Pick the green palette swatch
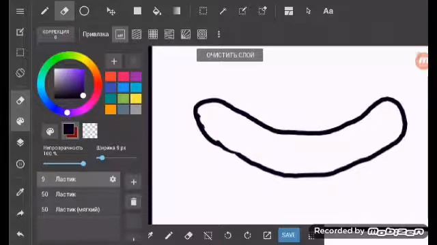 click(x=123, y=99)
